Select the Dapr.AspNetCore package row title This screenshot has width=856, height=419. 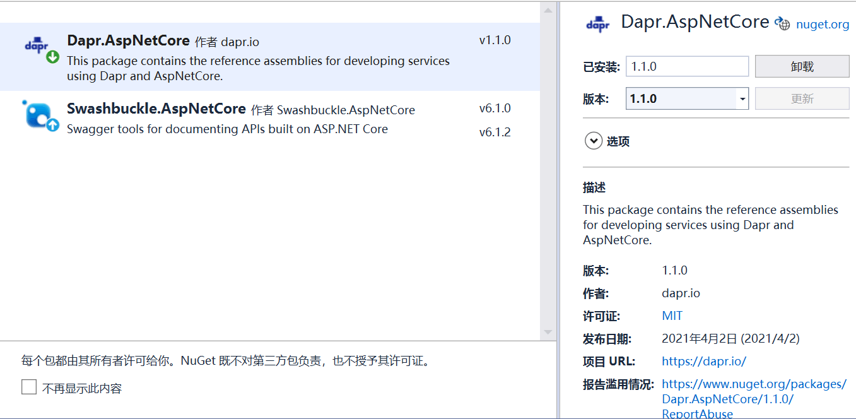coord(128,40)
